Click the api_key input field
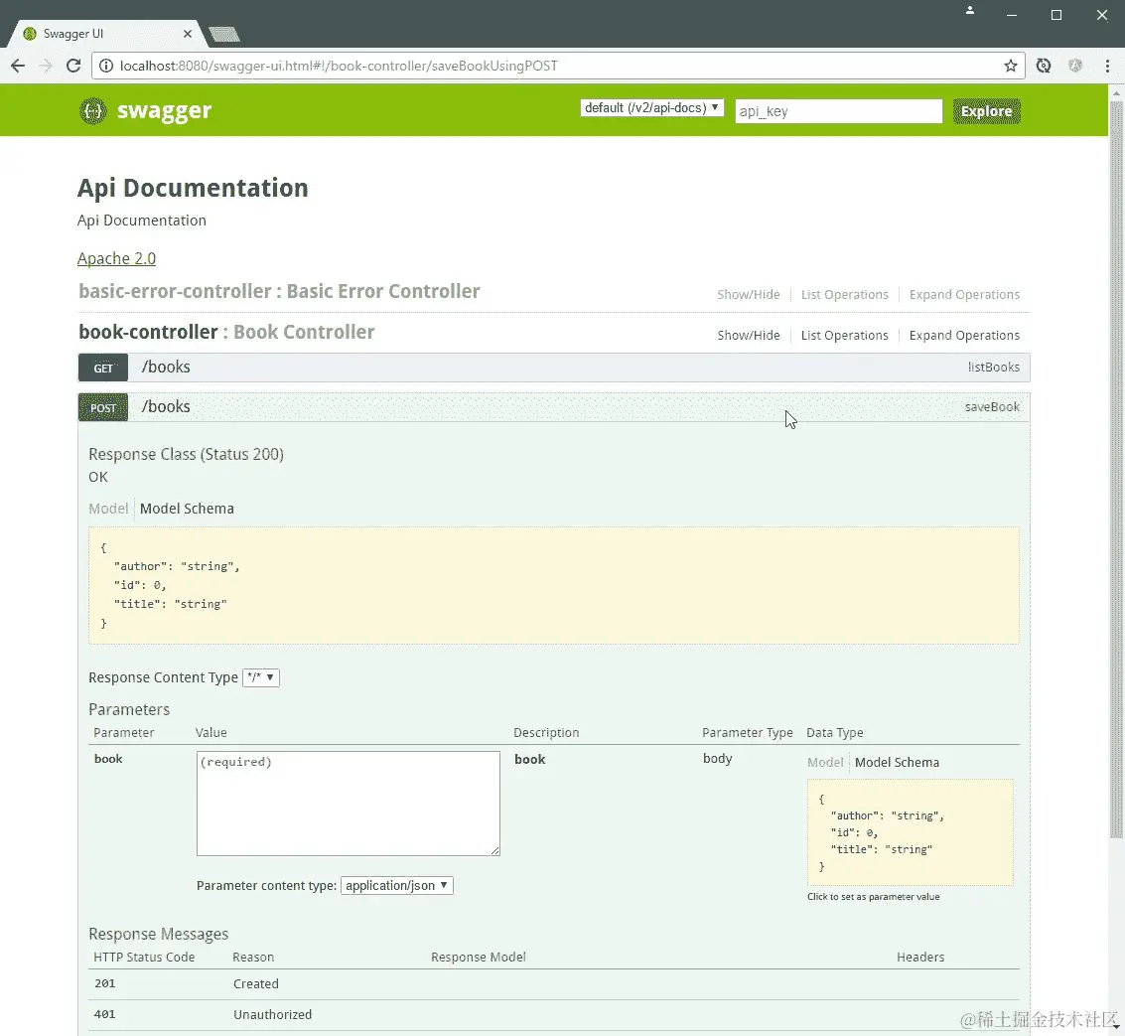Image resolution: width=1125 pixels, height=1036 pixels. pos(838,111)
